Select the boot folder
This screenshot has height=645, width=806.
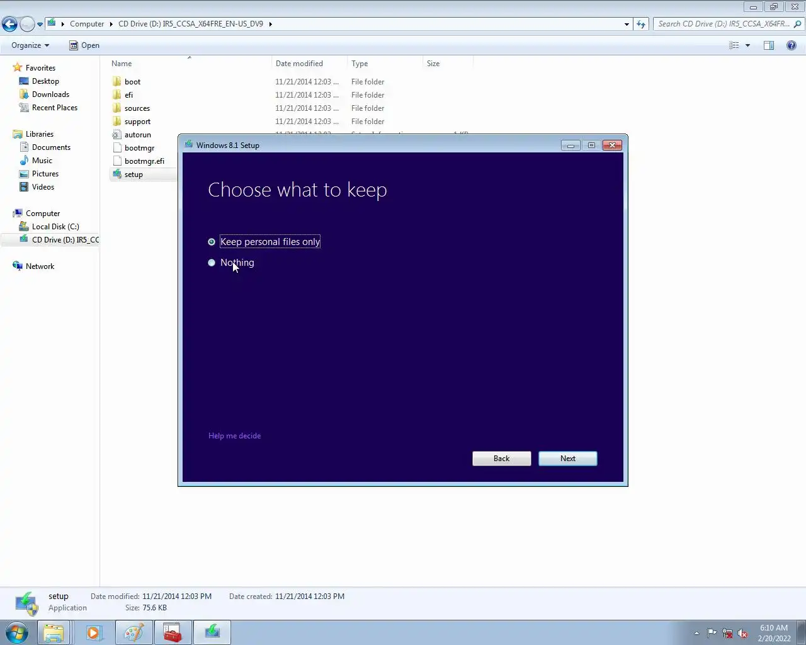(x=132, y=82)
